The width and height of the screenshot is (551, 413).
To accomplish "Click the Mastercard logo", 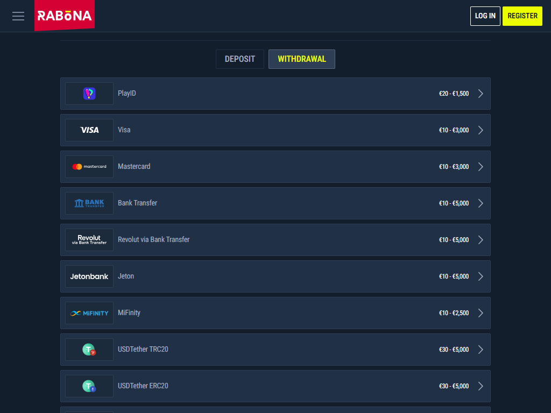I will pos(89,167).
